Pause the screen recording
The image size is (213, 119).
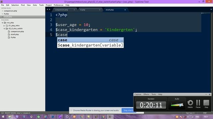click(198, 104)
